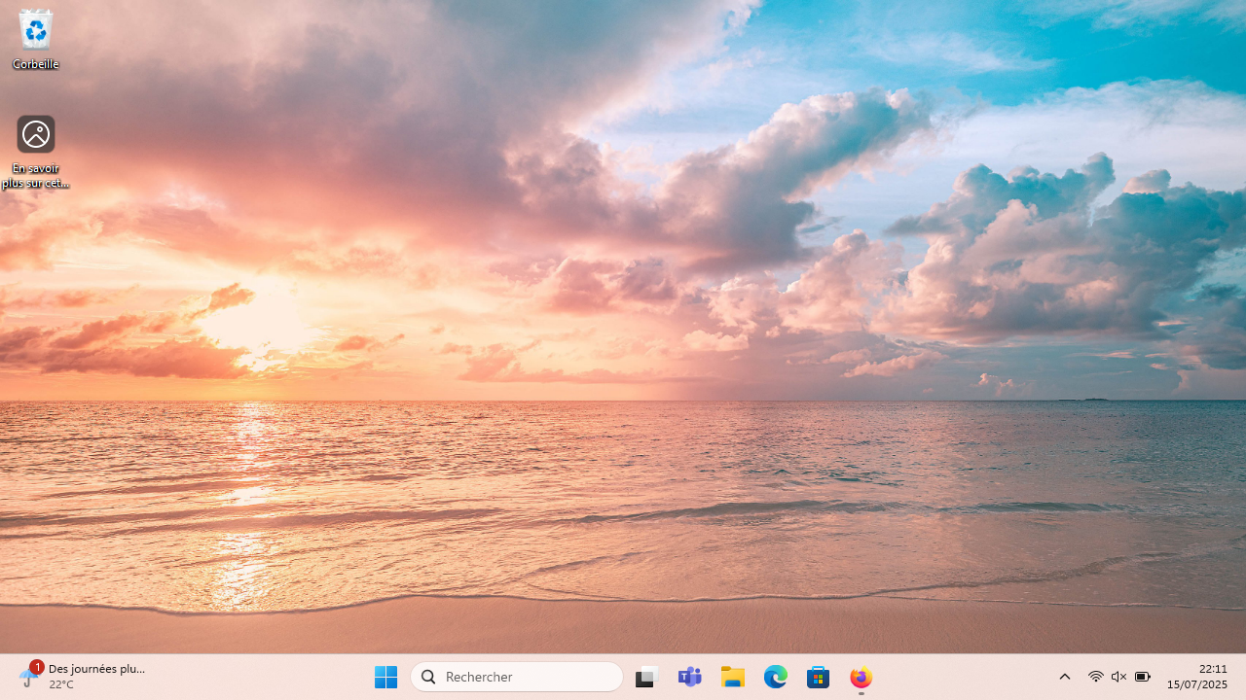Click the muted speaker volume icon

(1118, 678)
